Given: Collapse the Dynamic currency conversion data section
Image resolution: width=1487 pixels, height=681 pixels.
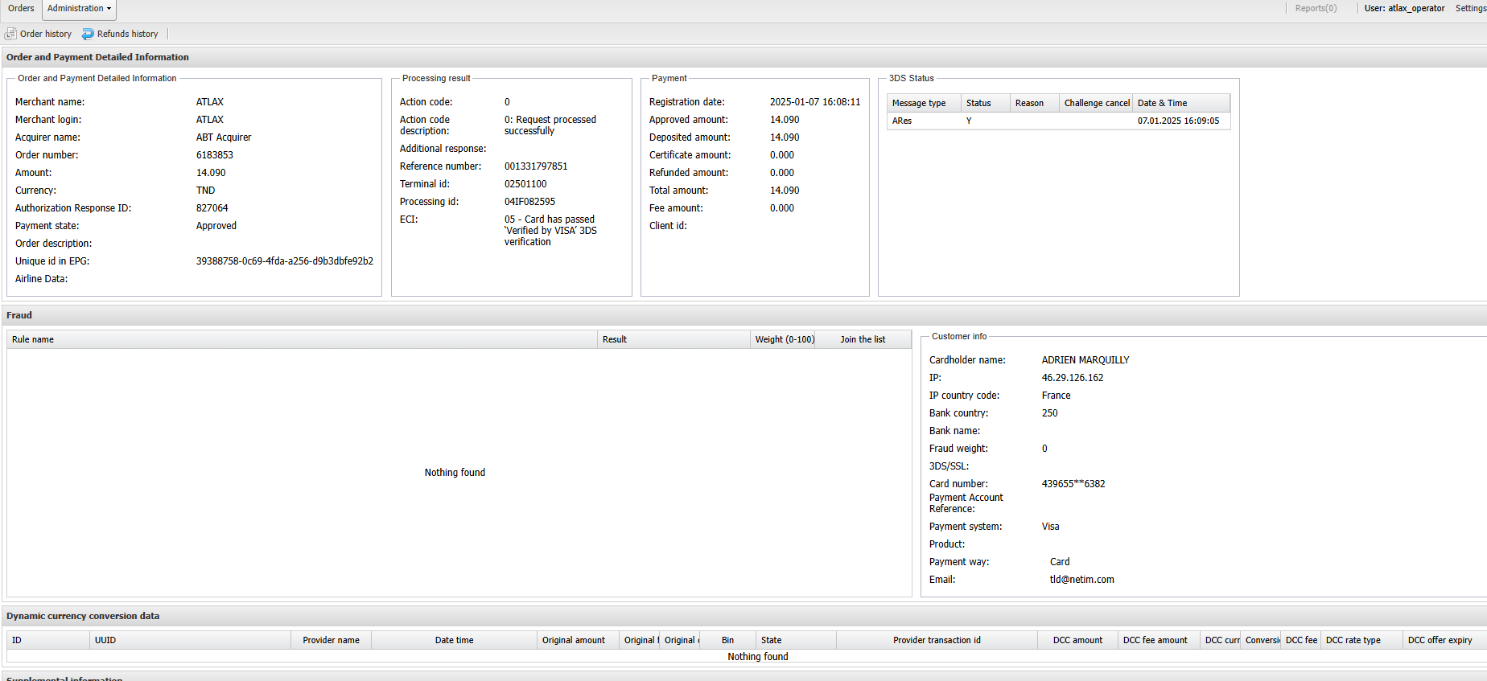Looking at the screenshot, I should (x=83, y=616).
